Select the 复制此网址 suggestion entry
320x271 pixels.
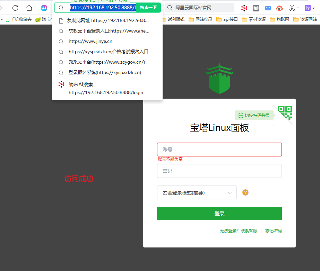108,21
